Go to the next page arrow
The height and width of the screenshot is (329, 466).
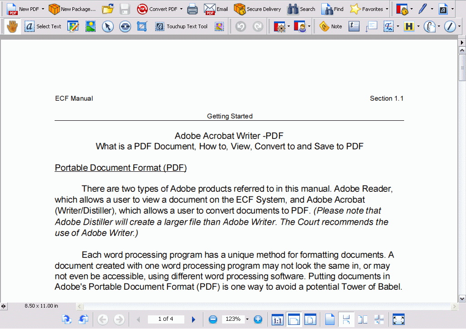pos(193,319)
